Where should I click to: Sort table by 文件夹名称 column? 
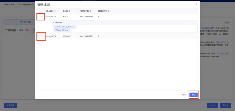click(86, 11)
